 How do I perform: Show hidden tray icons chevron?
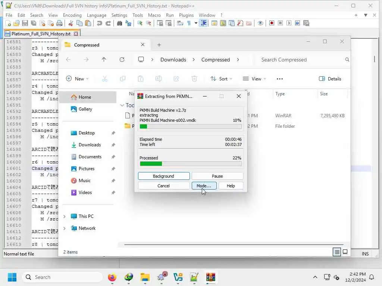[315, 277]
